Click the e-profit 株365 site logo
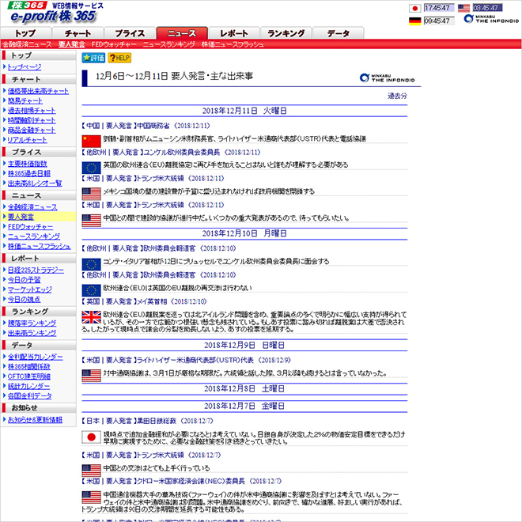Image resolution: width=522 pixels, height=522 pixels. click(x=55, y=13)
